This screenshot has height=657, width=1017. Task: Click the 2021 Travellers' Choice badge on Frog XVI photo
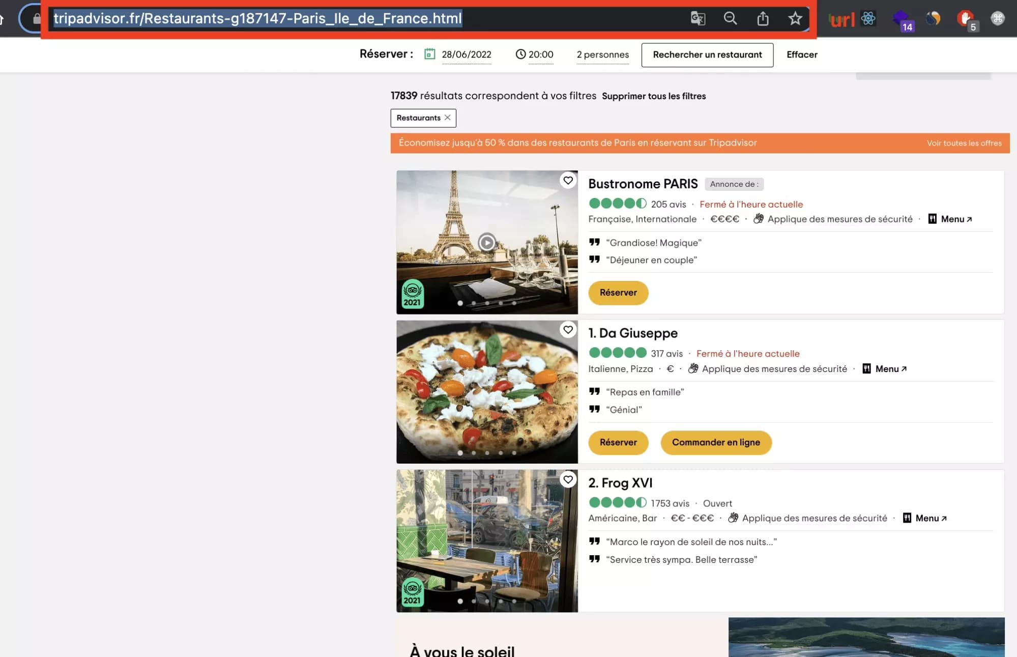(x=413, y=592)
